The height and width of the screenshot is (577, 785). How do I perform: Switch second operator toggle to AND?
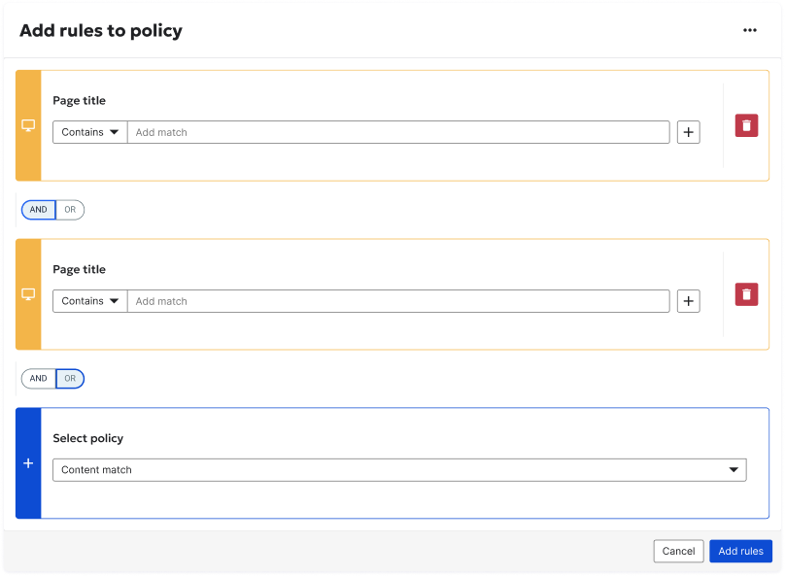click(39, 379)
